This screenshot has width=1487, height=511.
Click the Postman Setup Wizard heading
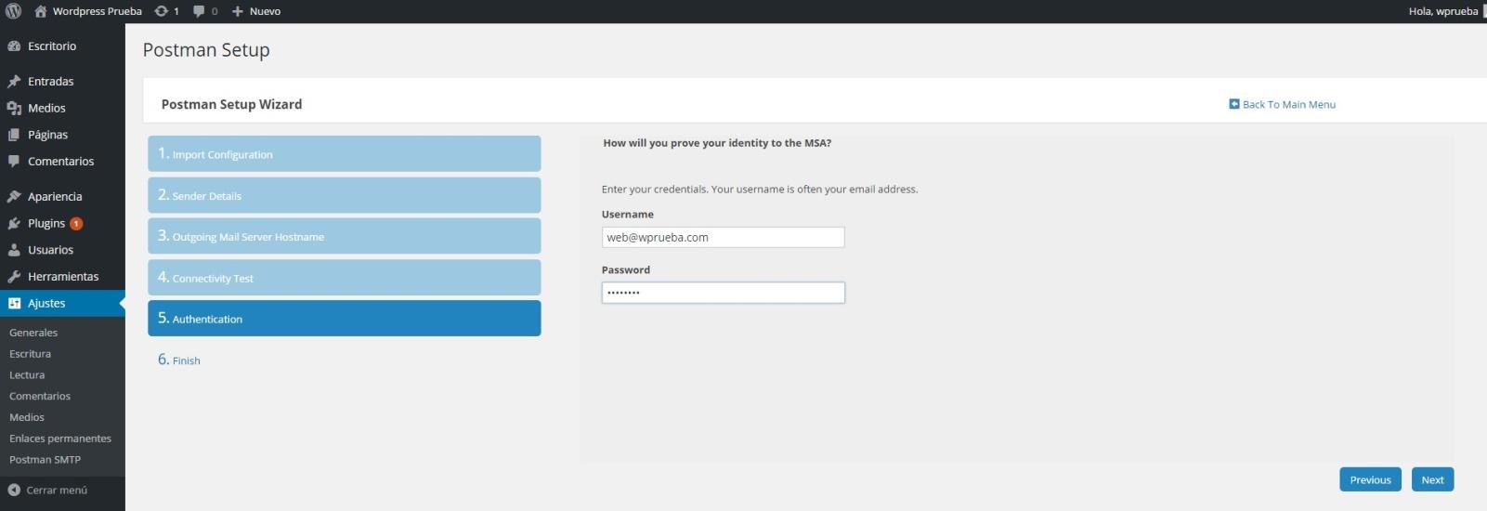pyautogui.click(x=231, y=104)
